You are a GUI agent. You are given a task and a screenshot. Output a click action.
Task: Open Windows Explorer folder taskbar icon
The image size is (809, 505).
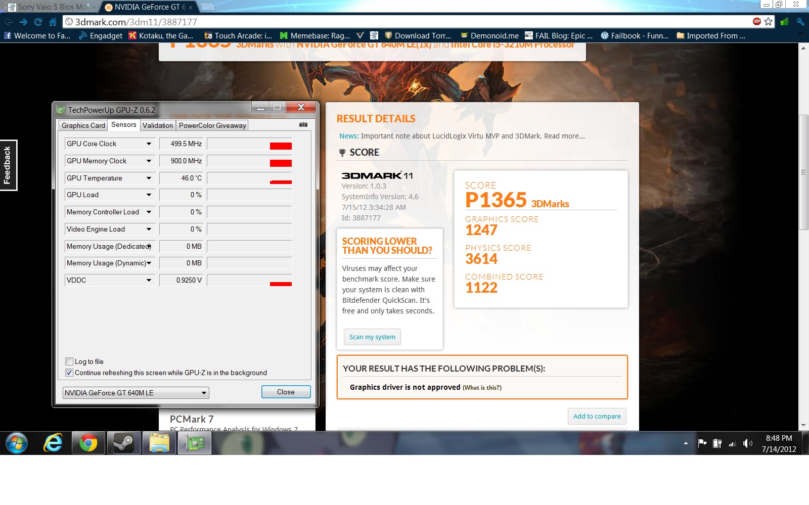pos(159,443)
